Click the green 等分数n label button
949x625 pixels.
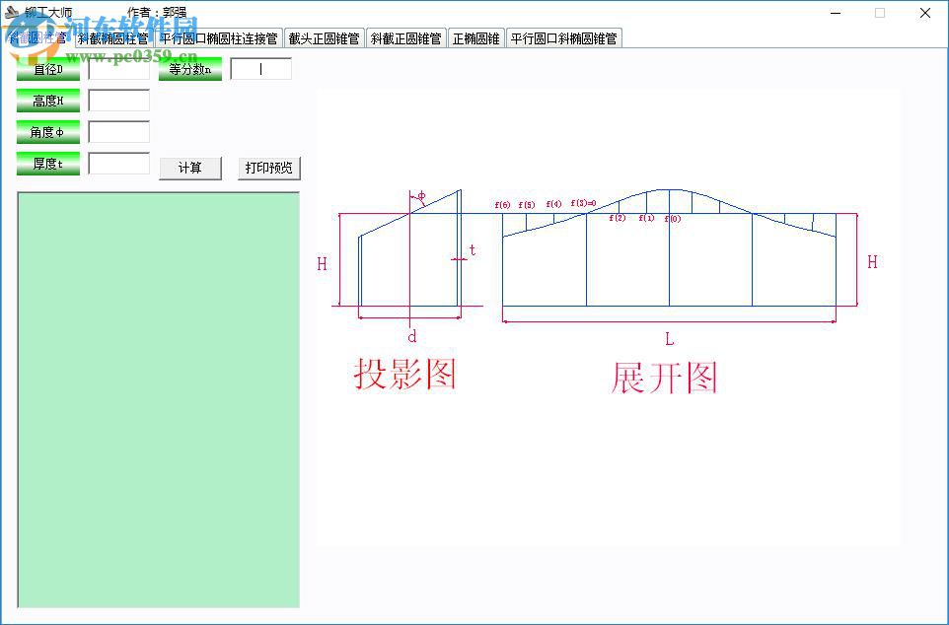[189, 69]
